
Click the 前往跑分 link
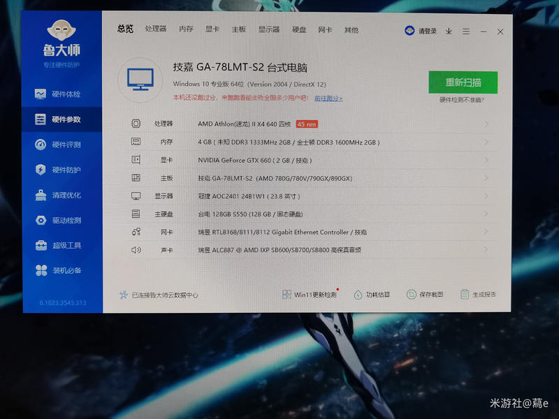[328, 98]
